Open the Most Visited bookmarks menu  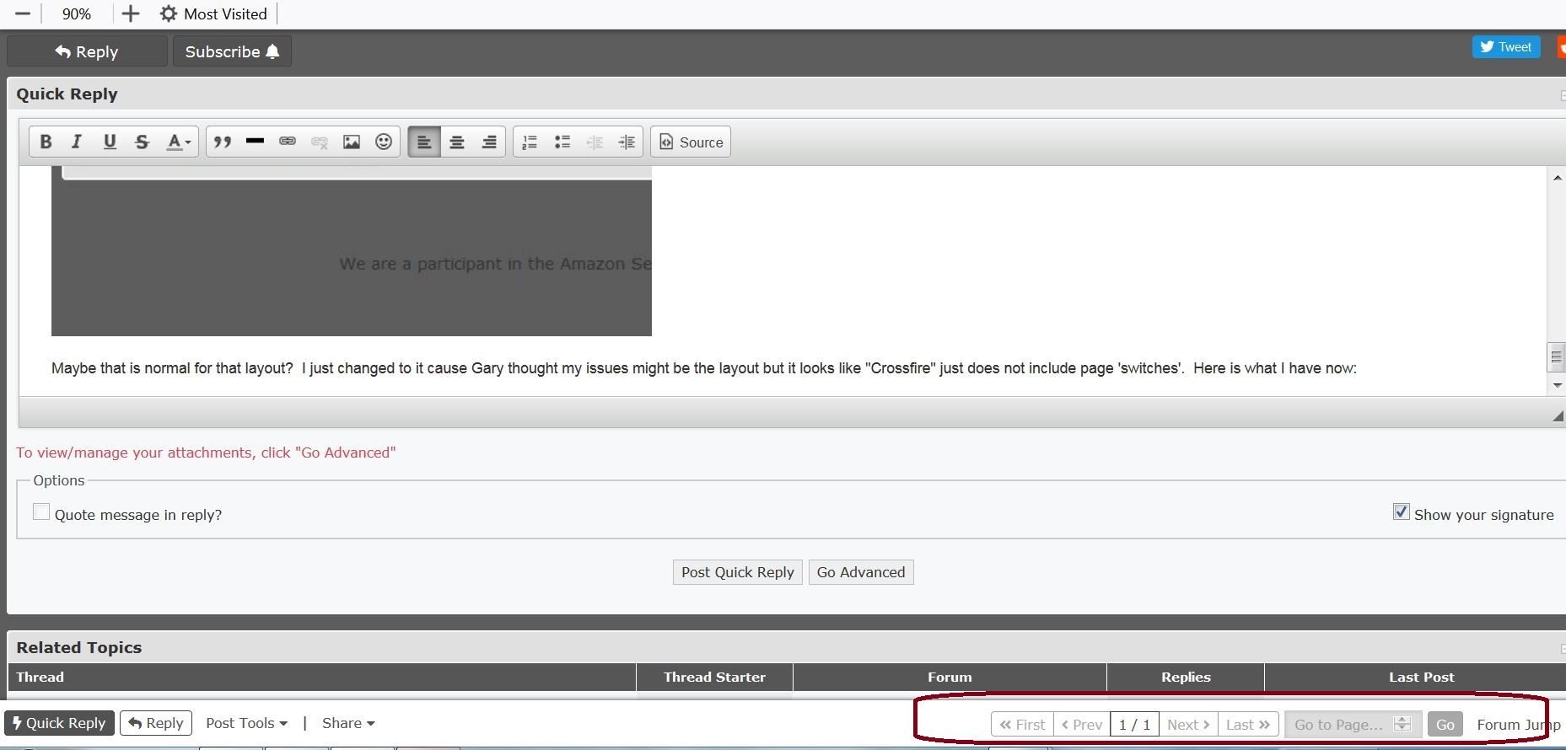click(214, 13)
